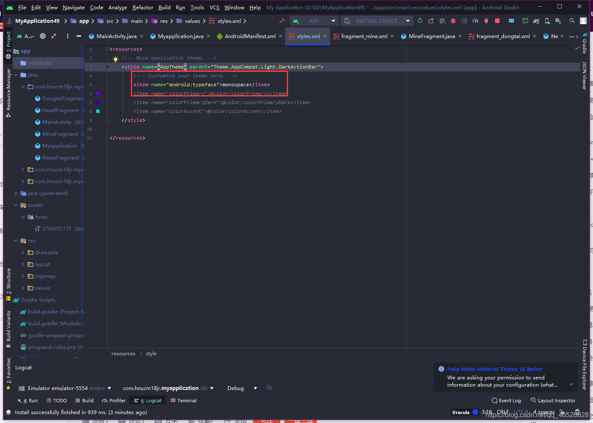This screenshot has width=593, height=423.
Task: Click the Select Opened File target icon
Action: point(43,36)
